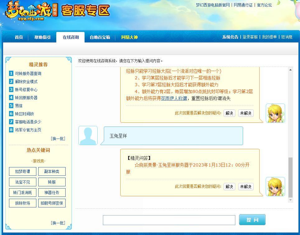The height and width of the screenshot is (235, 300).
Task: Click the 客服专区 header title
Action: click(x=85, y=10)
